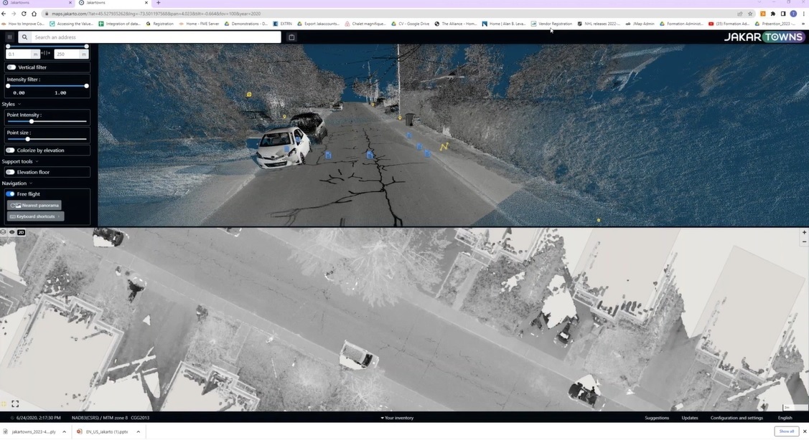Open Configuration and settings menu
This screenshot has height=440, width=809.
737,418
